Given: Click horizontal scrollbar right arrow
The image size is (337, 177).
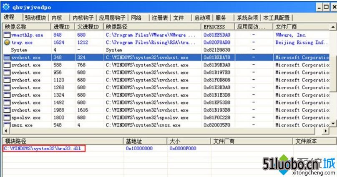Looking at the screenshot, I should pyautogui.click(x=326, y=131).
